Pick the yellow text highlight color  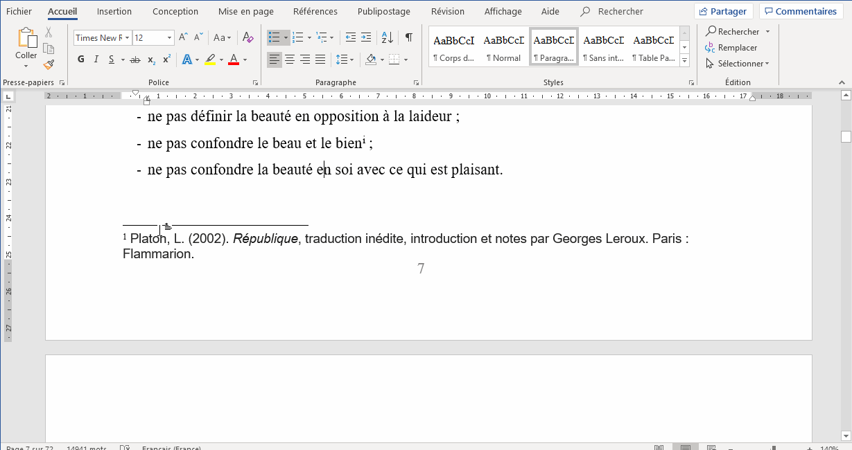211,60
